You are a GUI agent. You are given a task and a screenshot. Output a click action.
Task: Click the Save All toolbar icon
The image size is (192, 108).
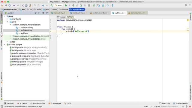[6, 5]
